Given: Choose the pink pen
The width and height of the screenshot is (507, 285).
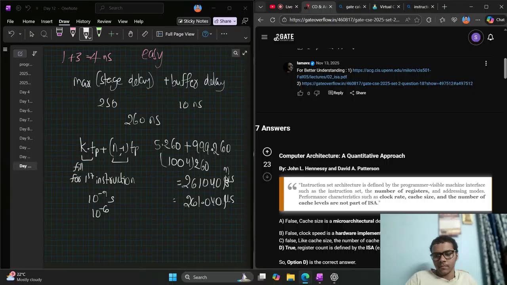Looking at the screenshot, I should tap(73, 33).
